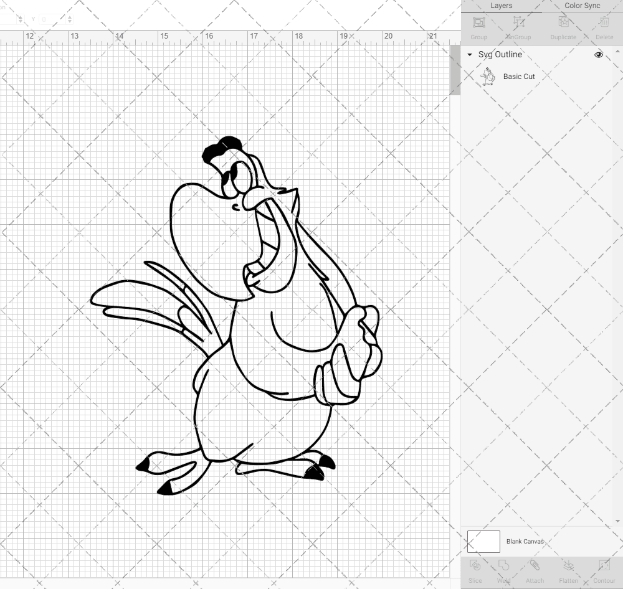Screen dimensions: 623x589
Task: Click the Blank Canvas color swatch
Action: pyautogui.click(x=483, y=541)
